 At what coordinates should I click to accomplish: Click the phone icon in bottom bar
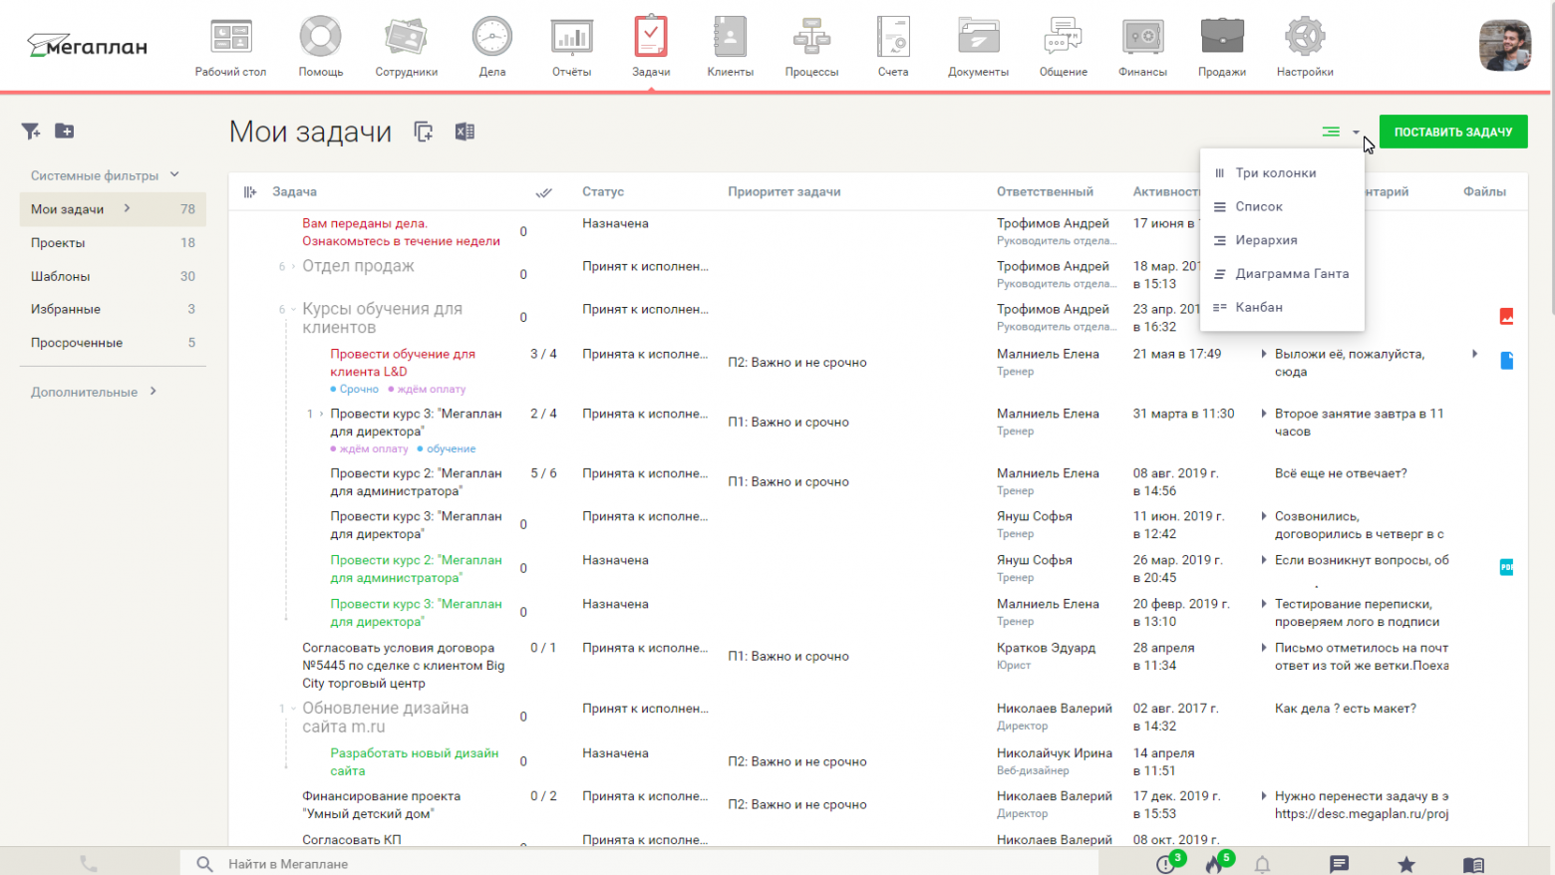[x=89, y=864]
